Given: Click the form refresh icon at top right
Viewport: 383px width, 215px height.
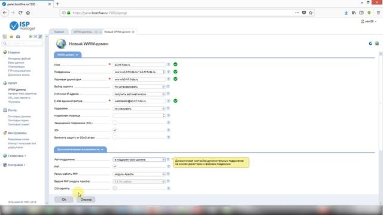Looking at the screenshot, I should pyautogui.click(x=370, y=44).
